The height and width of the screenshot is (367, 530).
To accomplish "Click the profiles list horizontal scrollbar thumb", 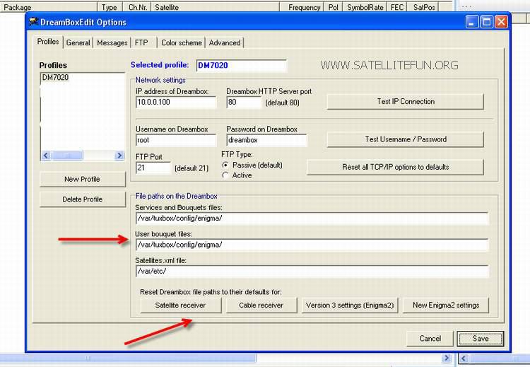I will pyautogui.click(x=67, y=156).
